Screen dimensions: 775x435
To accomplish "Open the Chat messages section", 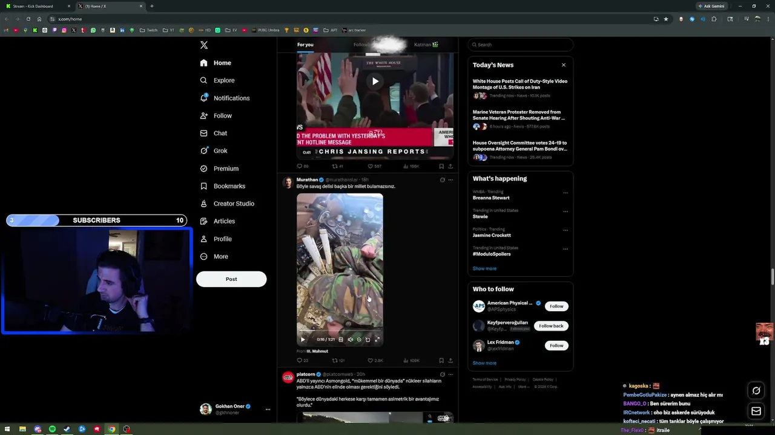I will tap(214, 133).
